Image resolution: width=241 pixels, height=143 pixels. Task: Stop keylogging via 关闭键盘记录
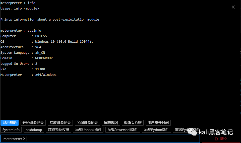pos(87,123)
